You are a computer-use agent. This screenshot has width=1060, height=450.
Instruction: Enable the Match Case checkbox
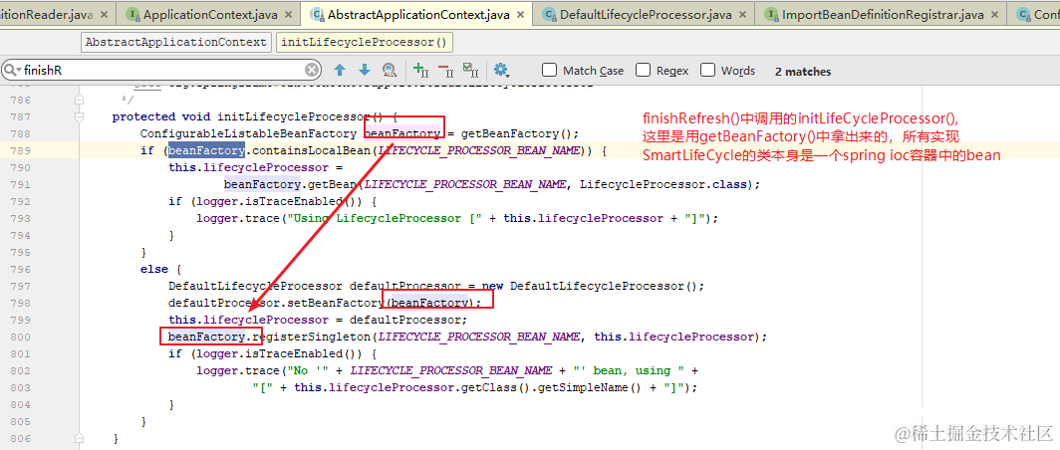pyautogui.click(x=550, y=71)
